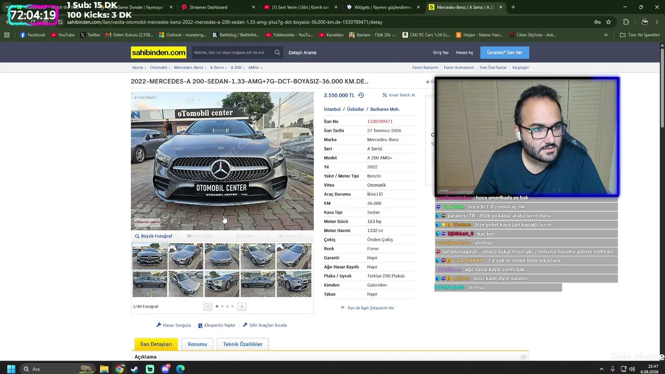Click the listing number 1330789471
The height and width of the screenshot is (374, 665).
[380, 122]
